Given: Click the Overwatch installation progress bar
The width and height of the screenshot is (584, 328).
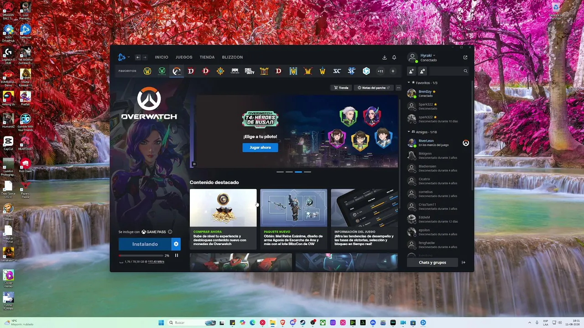Looking at the screenshot, I should (141, 256).
